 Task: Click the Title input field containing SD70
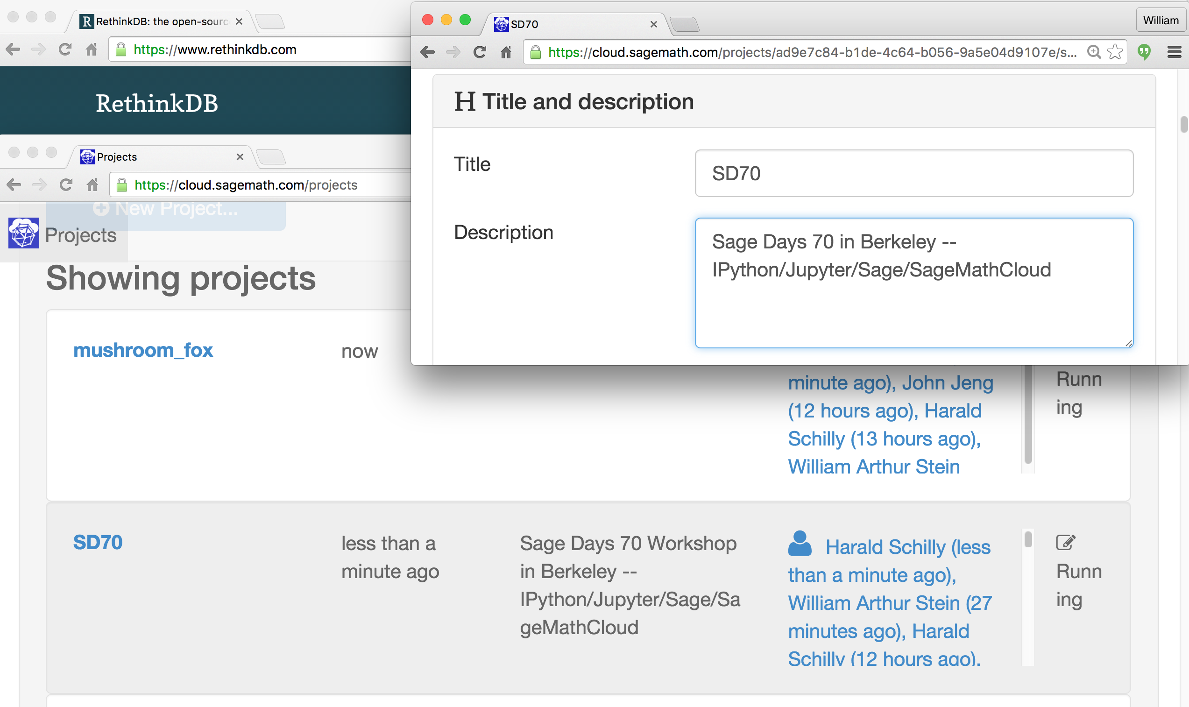913,173
